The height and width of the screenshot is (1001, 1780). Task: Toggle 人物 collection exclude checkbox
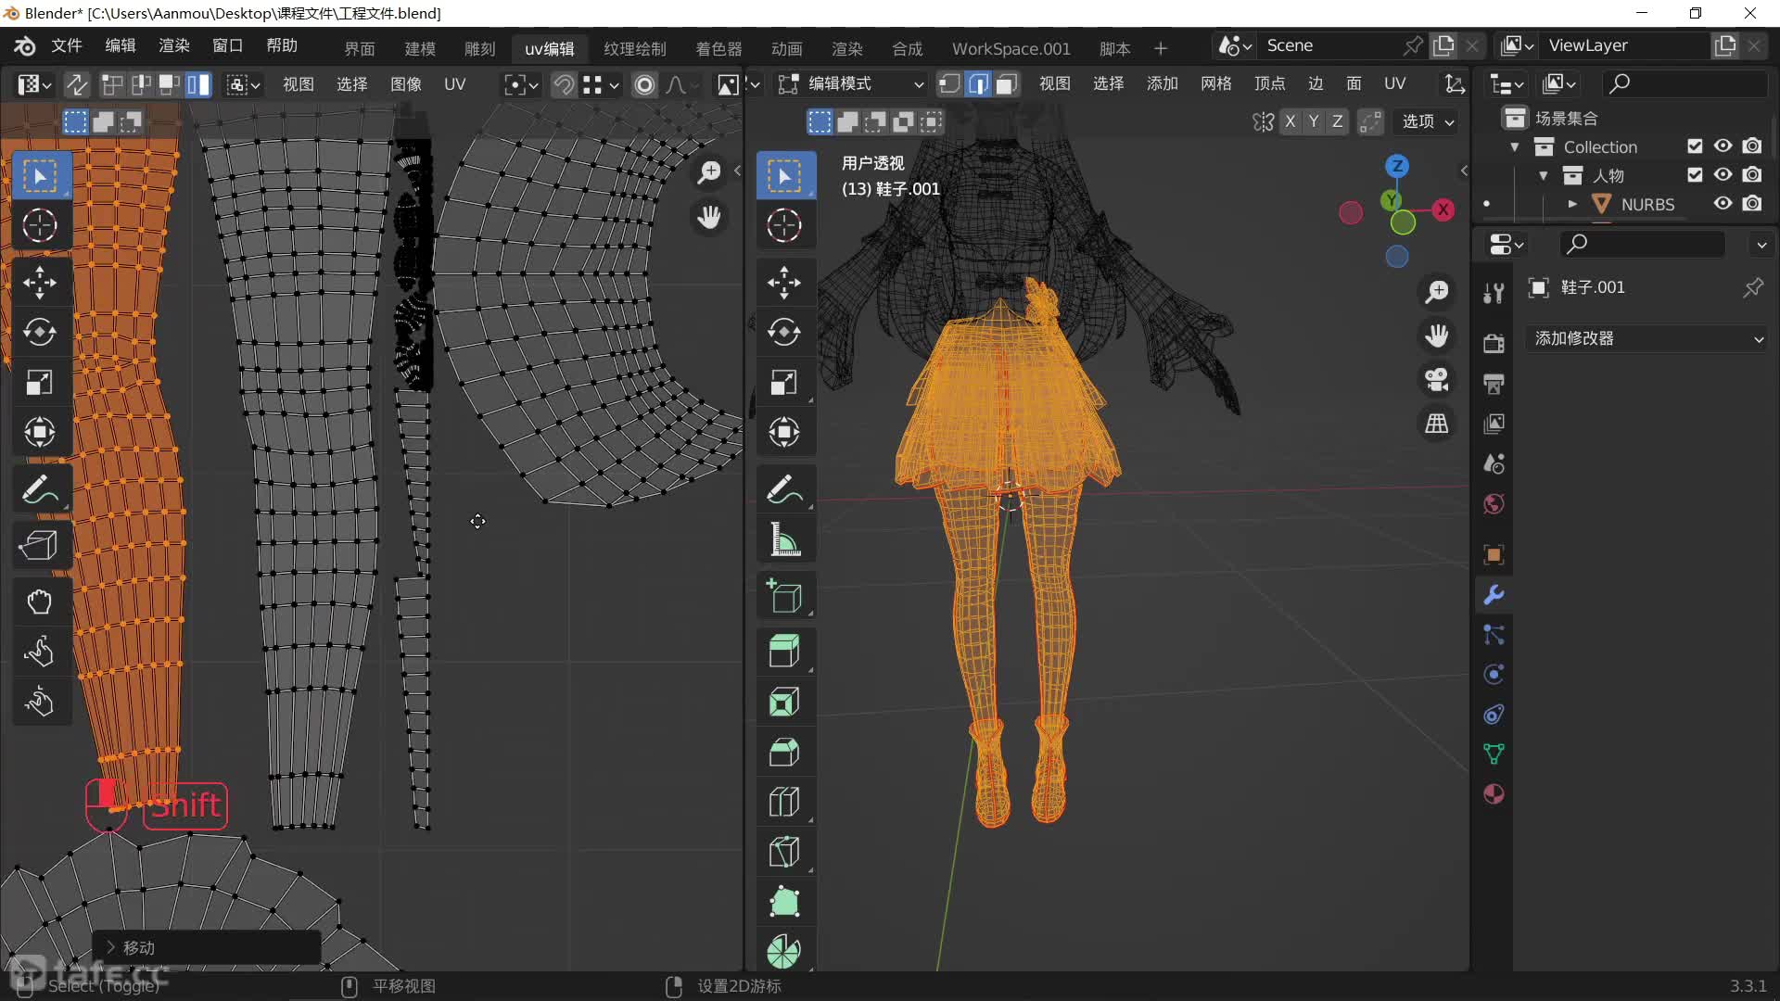tap(1695, 175)
